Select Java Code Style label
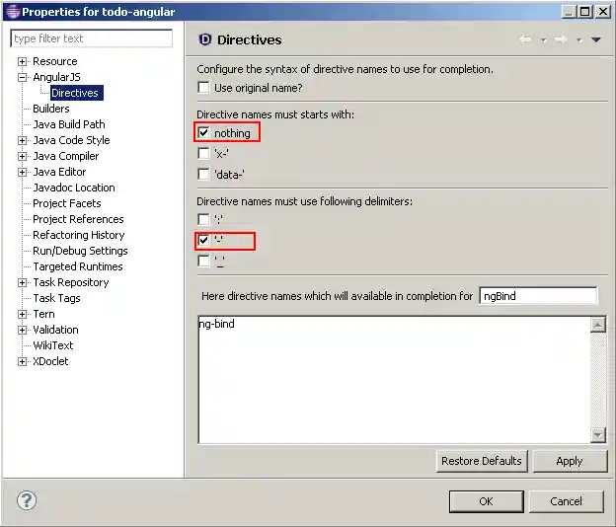 71,140
